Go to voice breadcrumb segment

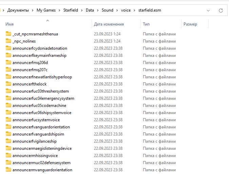coord(126,10)
